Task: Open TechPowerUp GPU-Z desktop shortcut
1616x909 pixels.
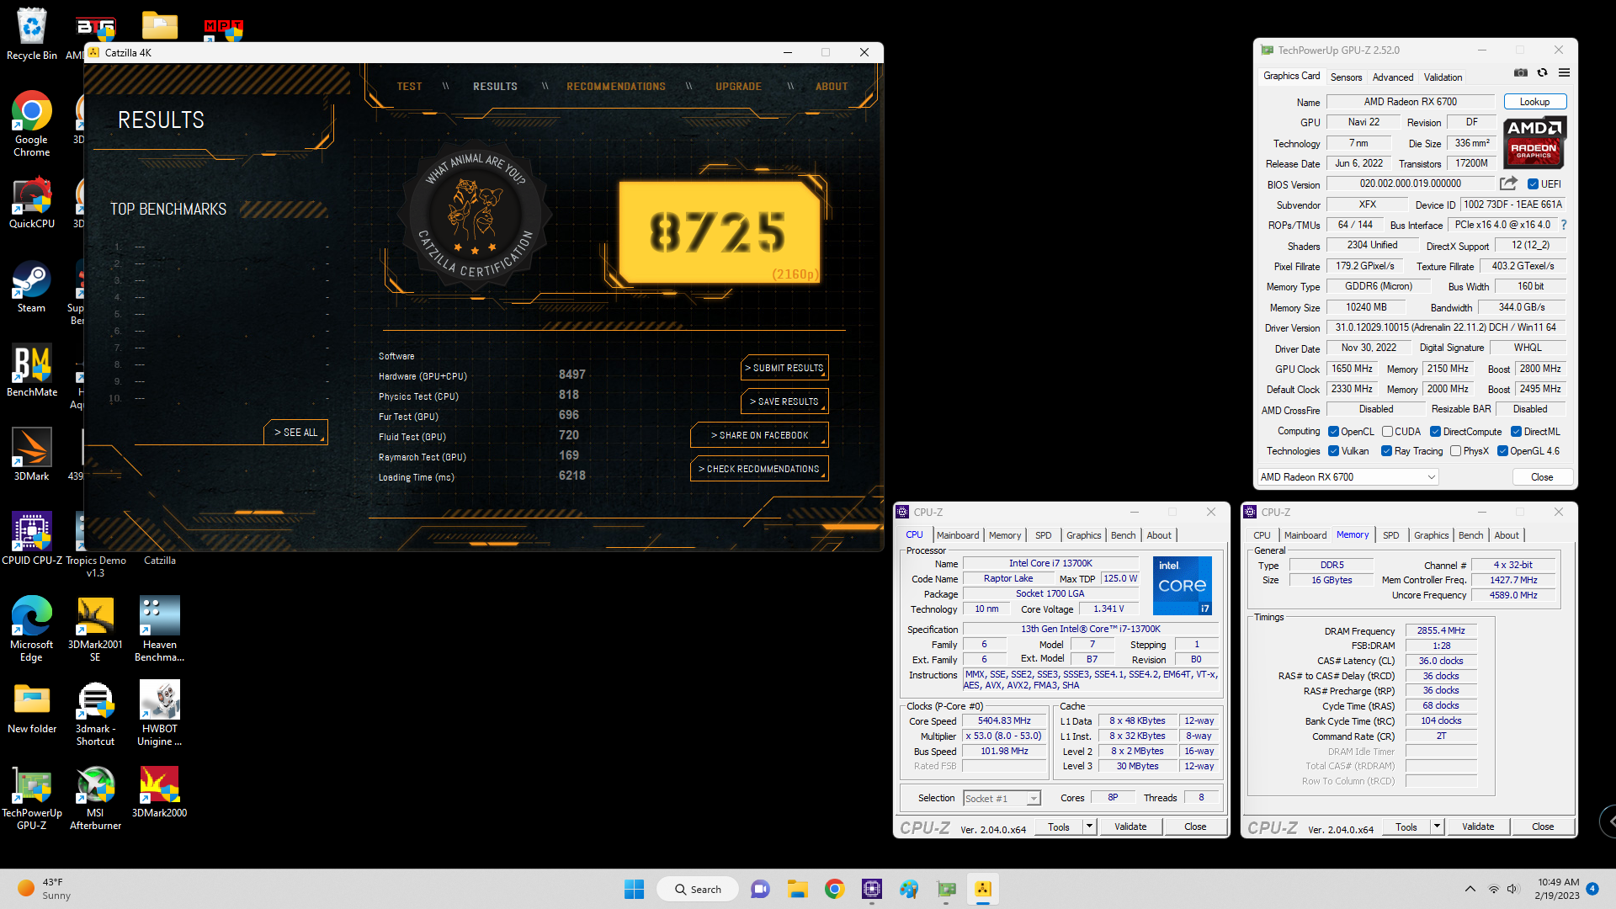Action: tap(31, 797)
